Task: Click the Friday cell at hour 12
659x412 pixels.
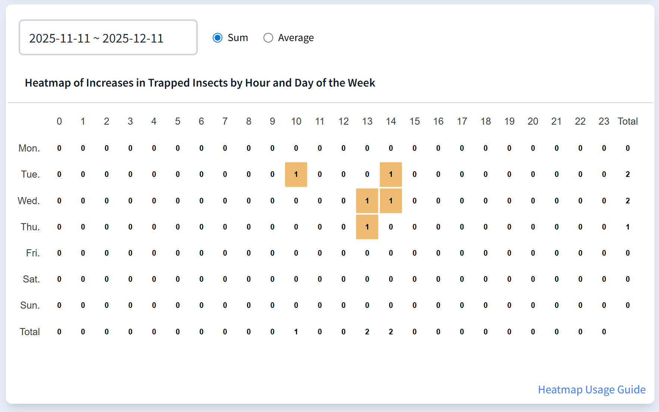Action: tap(343, 253)
